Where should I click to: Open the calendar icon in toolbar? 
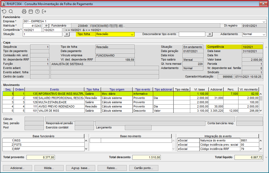[x=31, y=11]
